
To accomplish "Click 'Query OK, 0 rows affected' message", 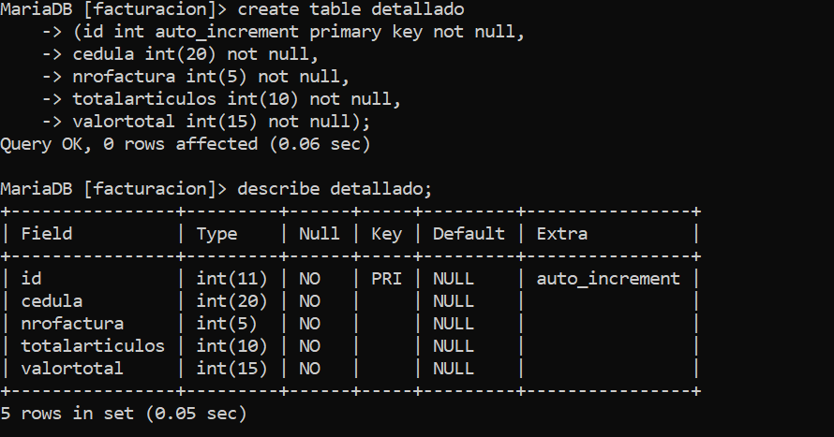I will (129, 144).
